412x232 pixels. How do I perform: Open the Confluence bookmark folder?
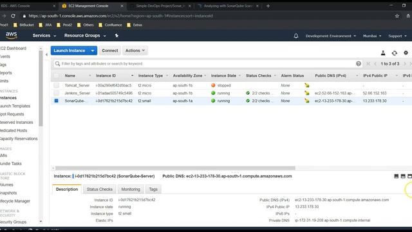pos(110,25)
